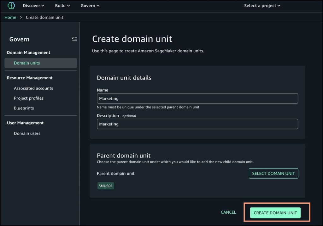Viewport: 323px width, 226px height.
Task: Click Create domain unit breadcrumb text
Action: click(x=44, y=17)
